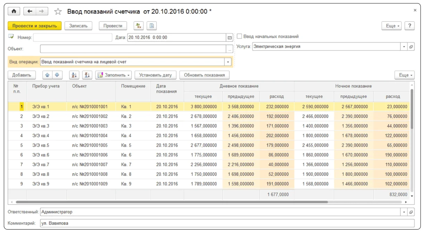The image size is (425, 234).
Task: Open the Услуга value via its open icon
Action: pyautogui.click(x=411, y=46)
